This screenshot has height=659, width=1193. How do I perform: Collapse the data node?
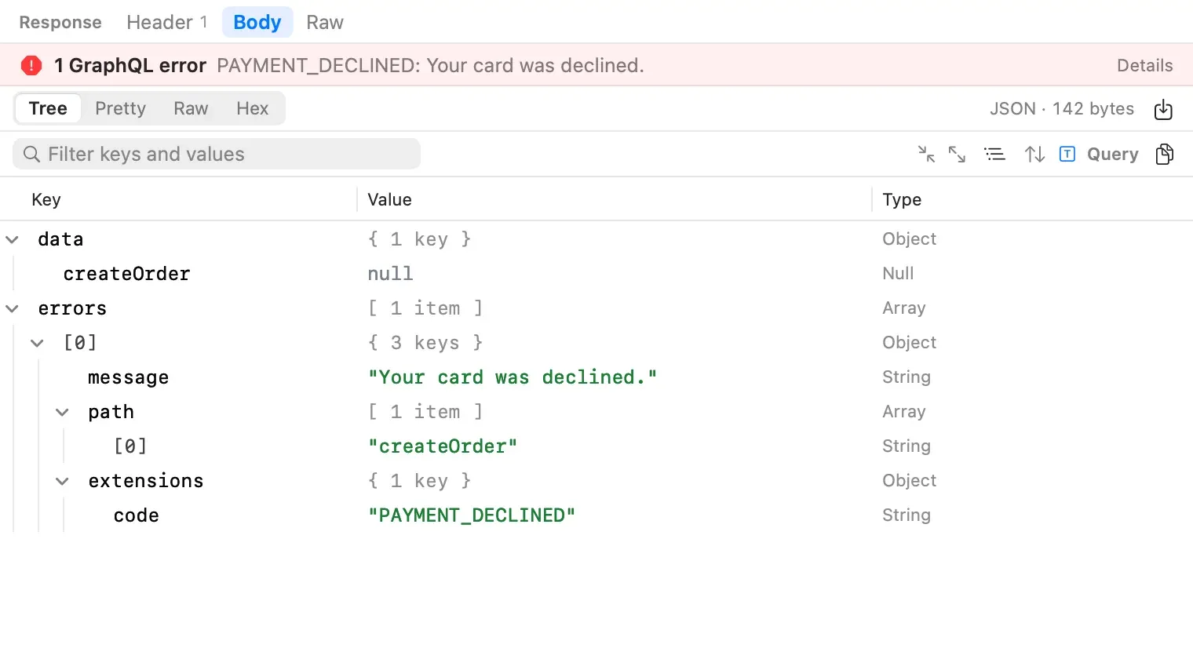coord(12,239)
